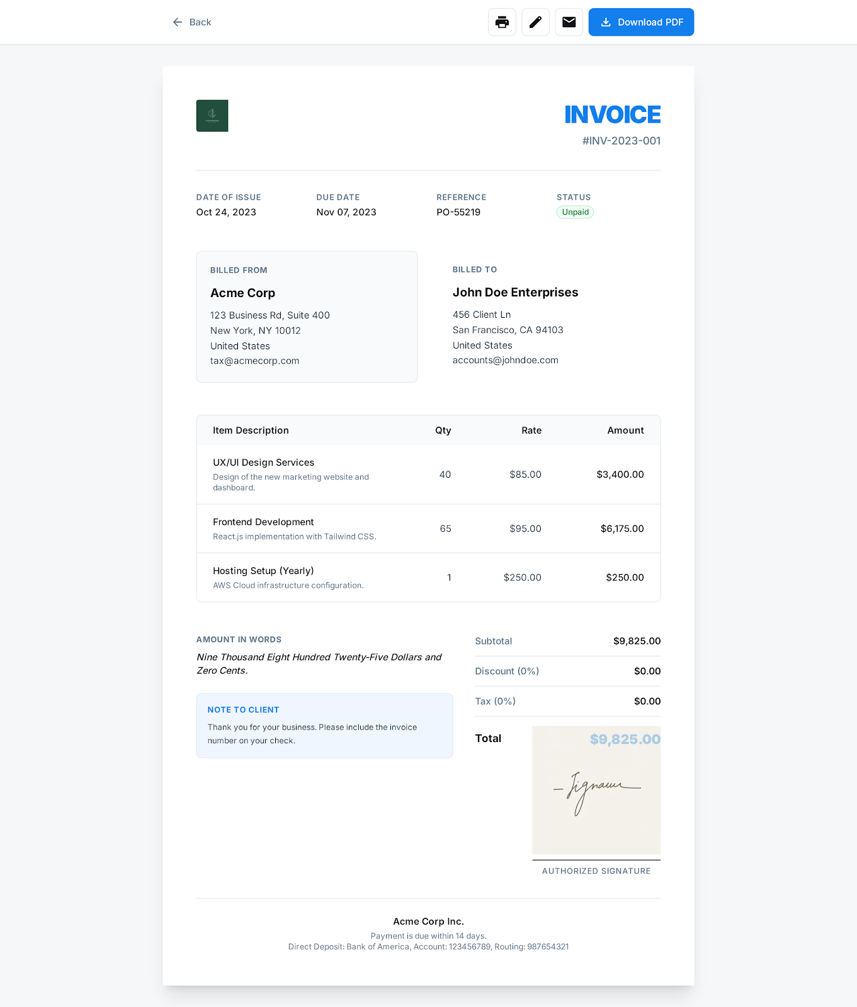The height and width of the screenshot is (1007, 857).
Task: Click the Download PDF button
Action: tap(640, 22)
